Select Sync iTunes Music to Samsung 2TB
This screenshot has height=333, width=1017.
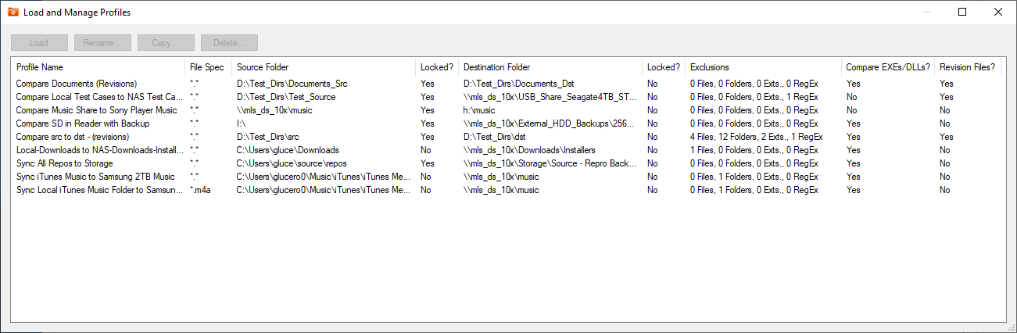pos(95,177)
